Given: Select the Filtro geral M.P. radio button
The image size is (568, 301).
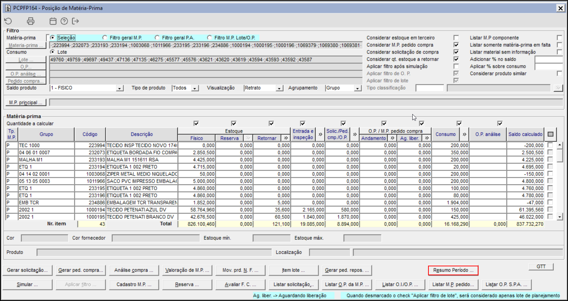Looking at the screenshot, I should (105, 38).
